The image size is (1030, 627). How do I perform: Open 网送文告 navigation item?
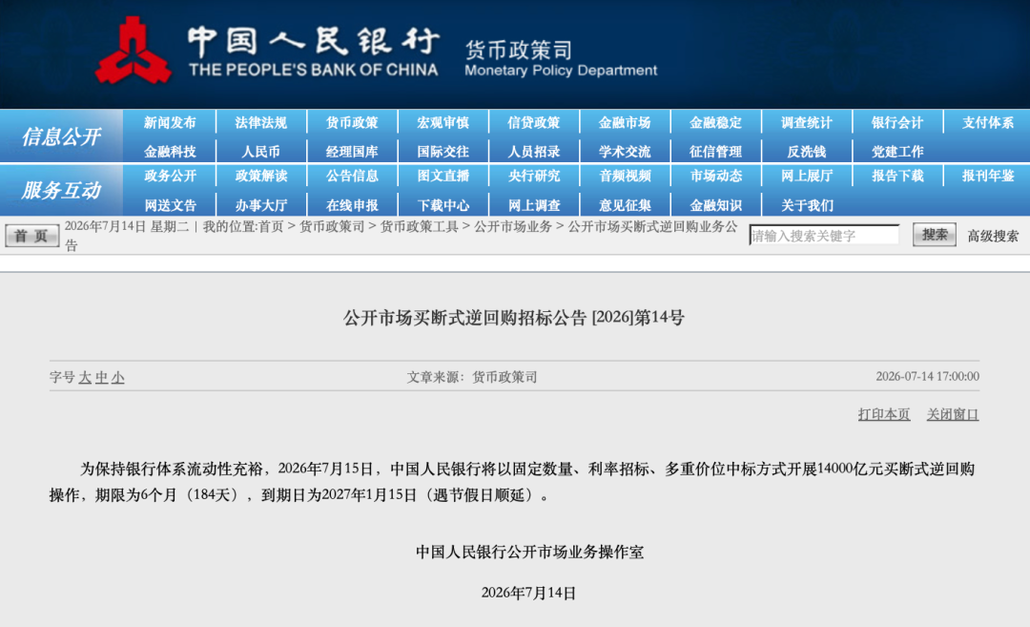click(x=170, y=206)
